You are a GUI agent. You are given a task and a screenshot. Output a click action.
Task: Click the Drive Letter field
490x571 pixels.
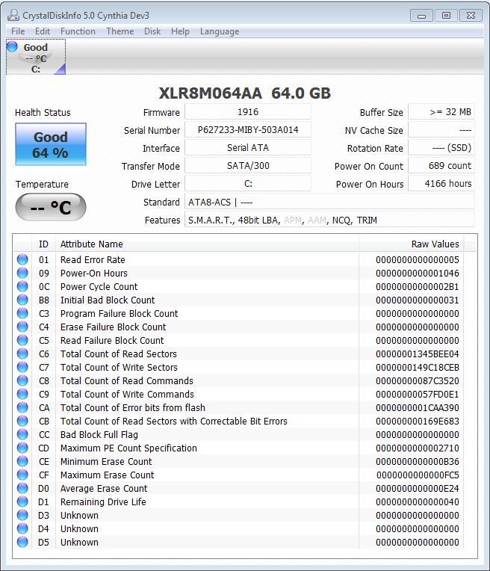(x=248, y=184)
